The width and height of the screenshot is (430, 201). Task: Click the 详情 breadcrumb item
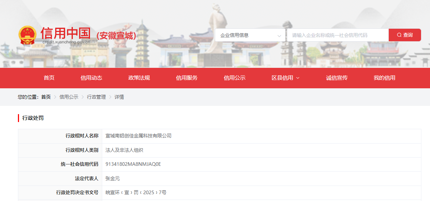click(119, 97)
